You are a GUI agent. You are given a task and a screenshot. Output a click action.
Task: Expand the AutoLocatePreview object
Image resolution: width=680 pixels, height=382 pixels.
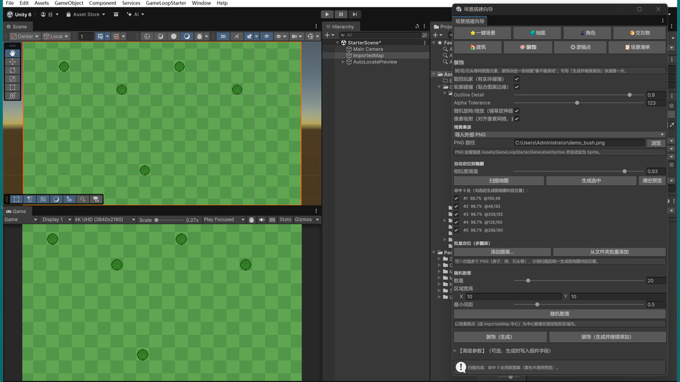(343, 62)
